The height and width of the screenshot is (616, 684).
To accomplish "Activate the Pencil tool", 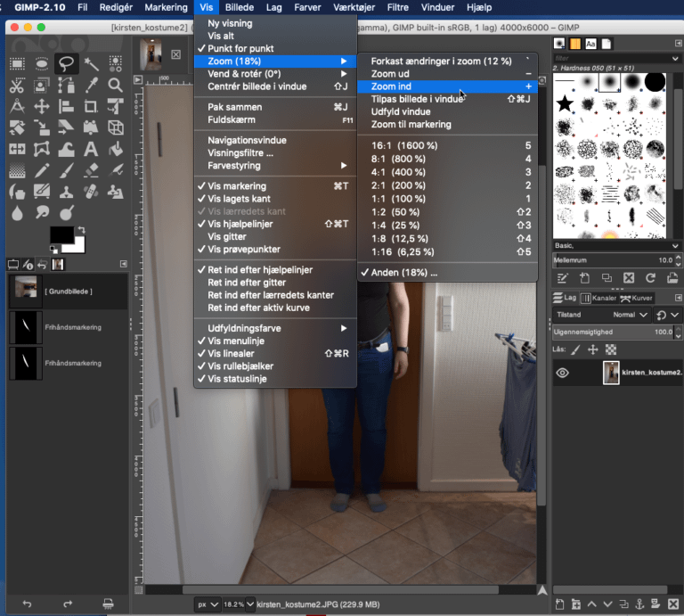I will [41, 170].
